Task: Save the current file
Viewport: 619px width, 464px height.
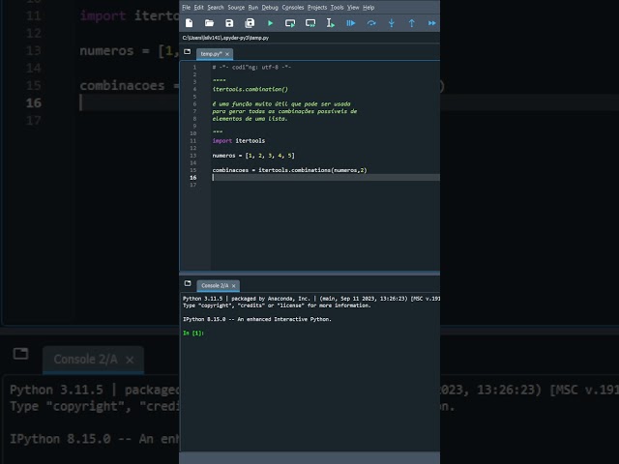Action: click(229, 23)
